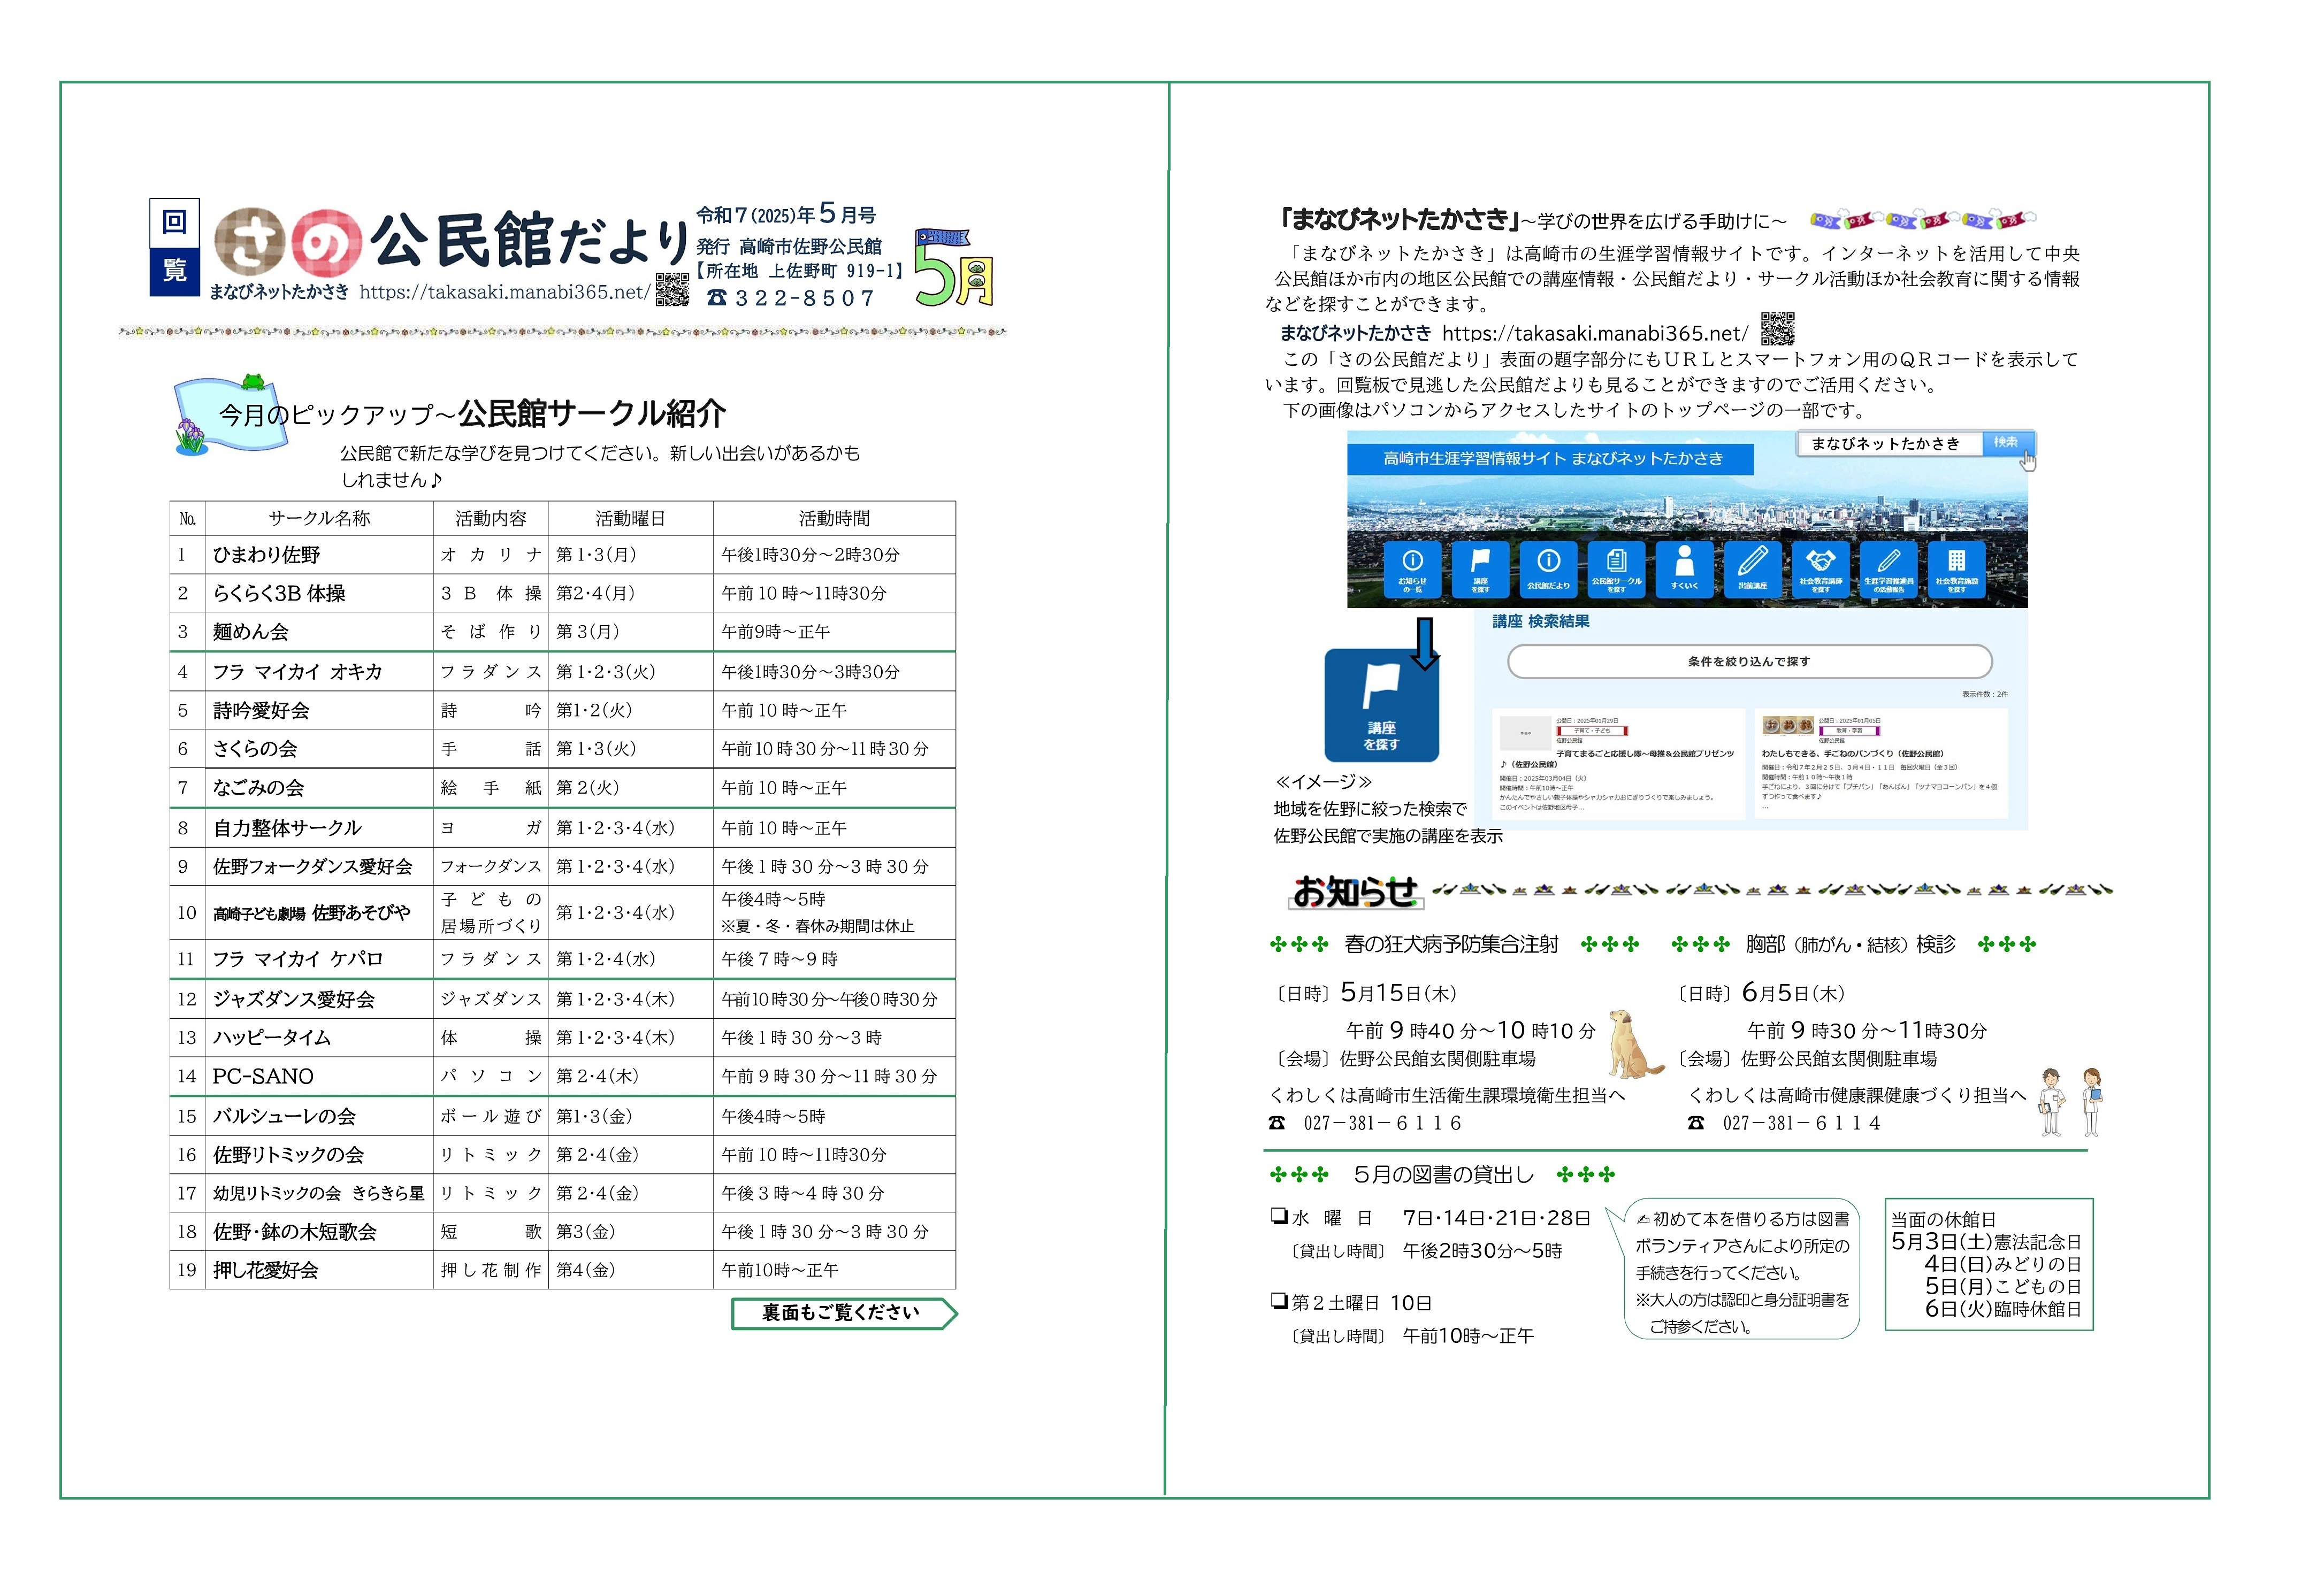Image resolution: width=2324 pixels, height=1583 pixels.
Task: Click the QR code beside the まなびネットたかさき URL on the right page
Action: click(x=1777, y=328)
